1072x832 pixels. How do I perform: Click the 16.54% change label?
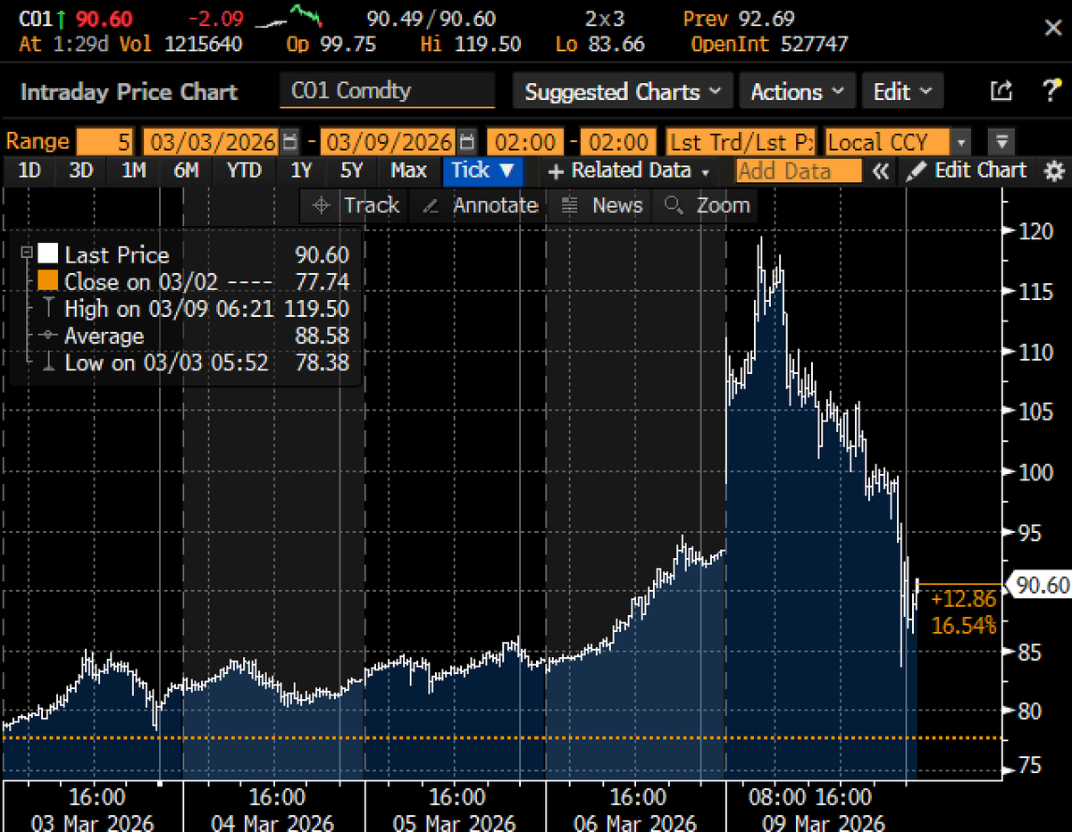pos(963,625)
